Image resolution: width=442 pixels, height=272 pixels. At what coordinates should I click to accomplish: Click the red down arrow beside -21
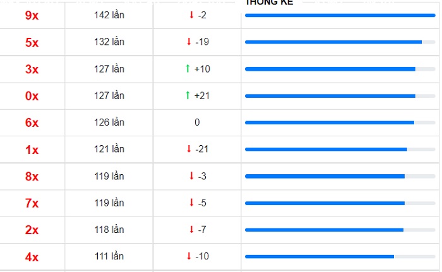(x=189, y=149)
